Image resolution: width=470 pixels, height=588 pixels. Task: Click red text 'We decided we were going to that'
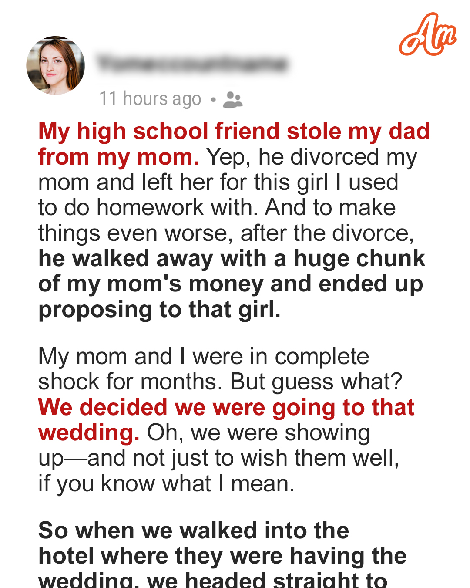pyautogui.click(x=226, y=407)
